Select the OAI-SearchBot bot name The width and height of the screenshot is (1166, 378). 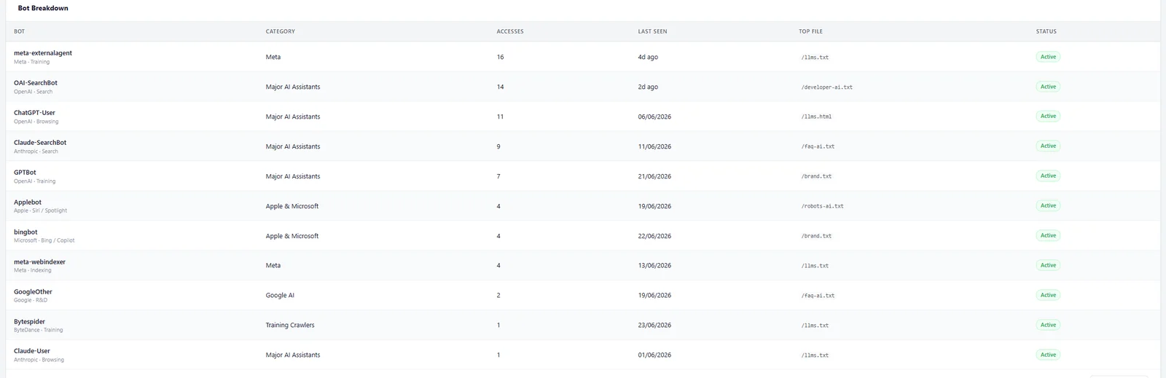(36, 83)
